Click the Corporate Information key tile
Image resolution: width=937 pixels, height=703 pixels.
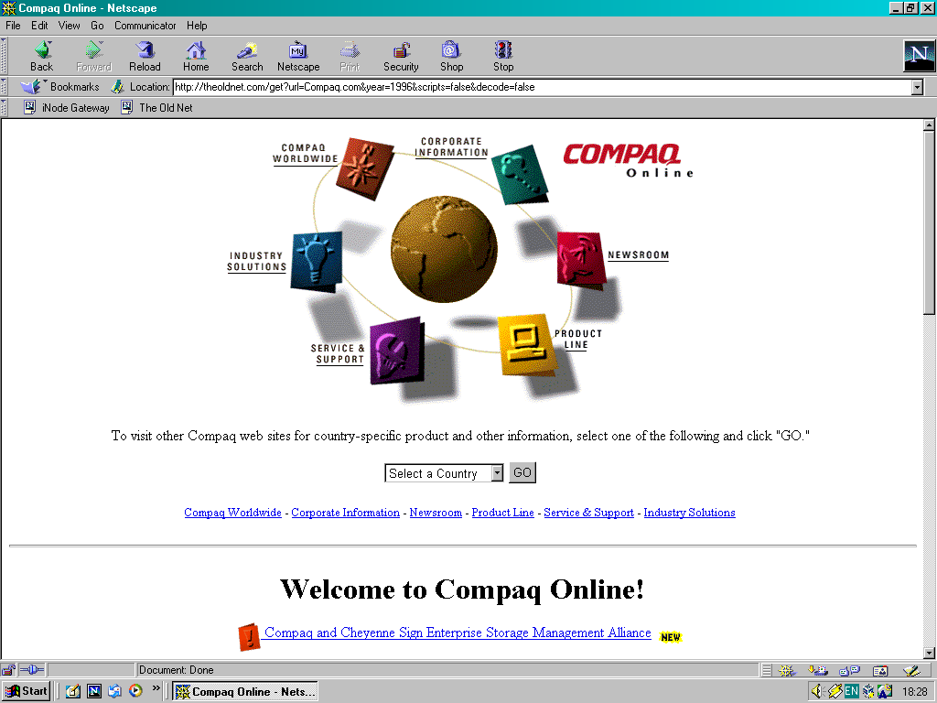click(520, 175)
